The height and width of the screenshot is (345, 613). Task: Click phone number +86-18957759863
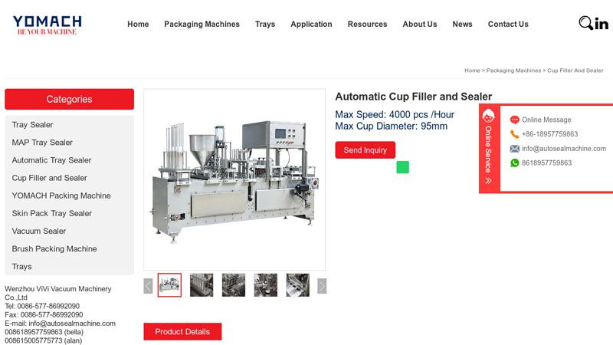[x=549, y=134]
